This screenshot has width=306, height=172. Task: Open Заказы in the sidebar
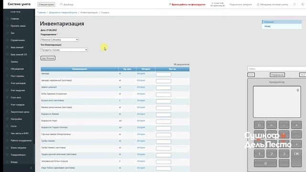[x=14, y=62]
